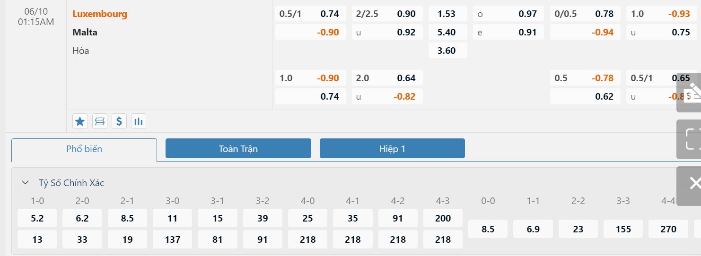Click the stacked layers icon beside the star
Viewport: 701px width, 256px height.
pyautogui.click(x=100, y=121)
